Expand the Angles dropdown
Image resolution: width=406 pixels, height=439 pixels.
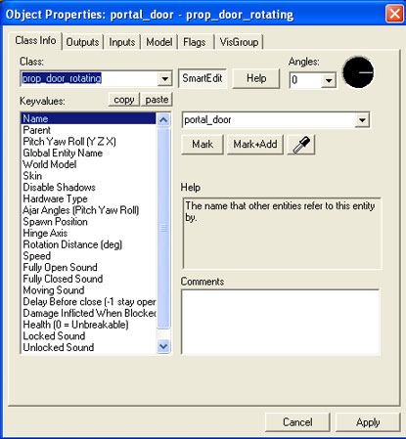(329, 80)
